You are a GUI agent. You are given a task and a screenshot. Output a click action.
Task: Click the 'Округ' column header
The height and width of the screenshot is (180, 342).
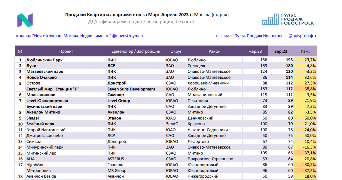click(176, 51)
